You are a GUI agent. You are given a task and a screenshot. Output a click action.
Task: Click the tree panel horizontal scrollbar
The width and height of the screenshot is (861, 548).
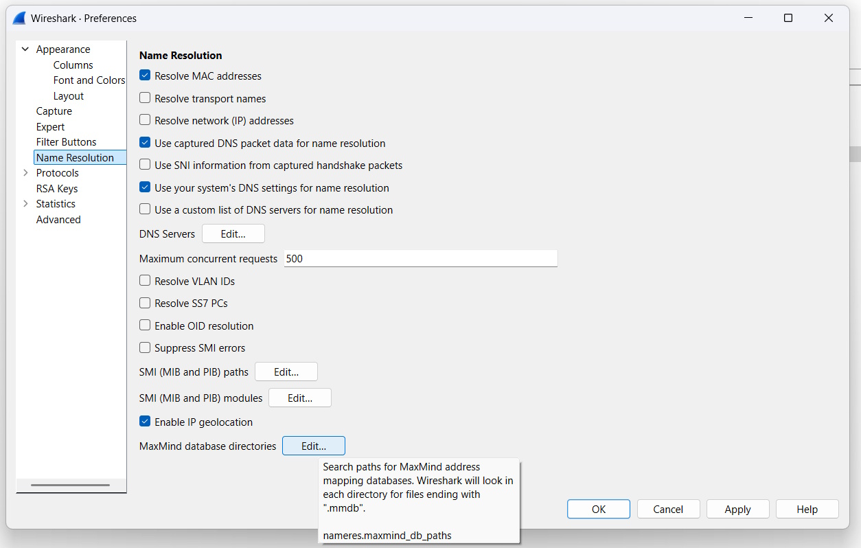pos(70,486)
